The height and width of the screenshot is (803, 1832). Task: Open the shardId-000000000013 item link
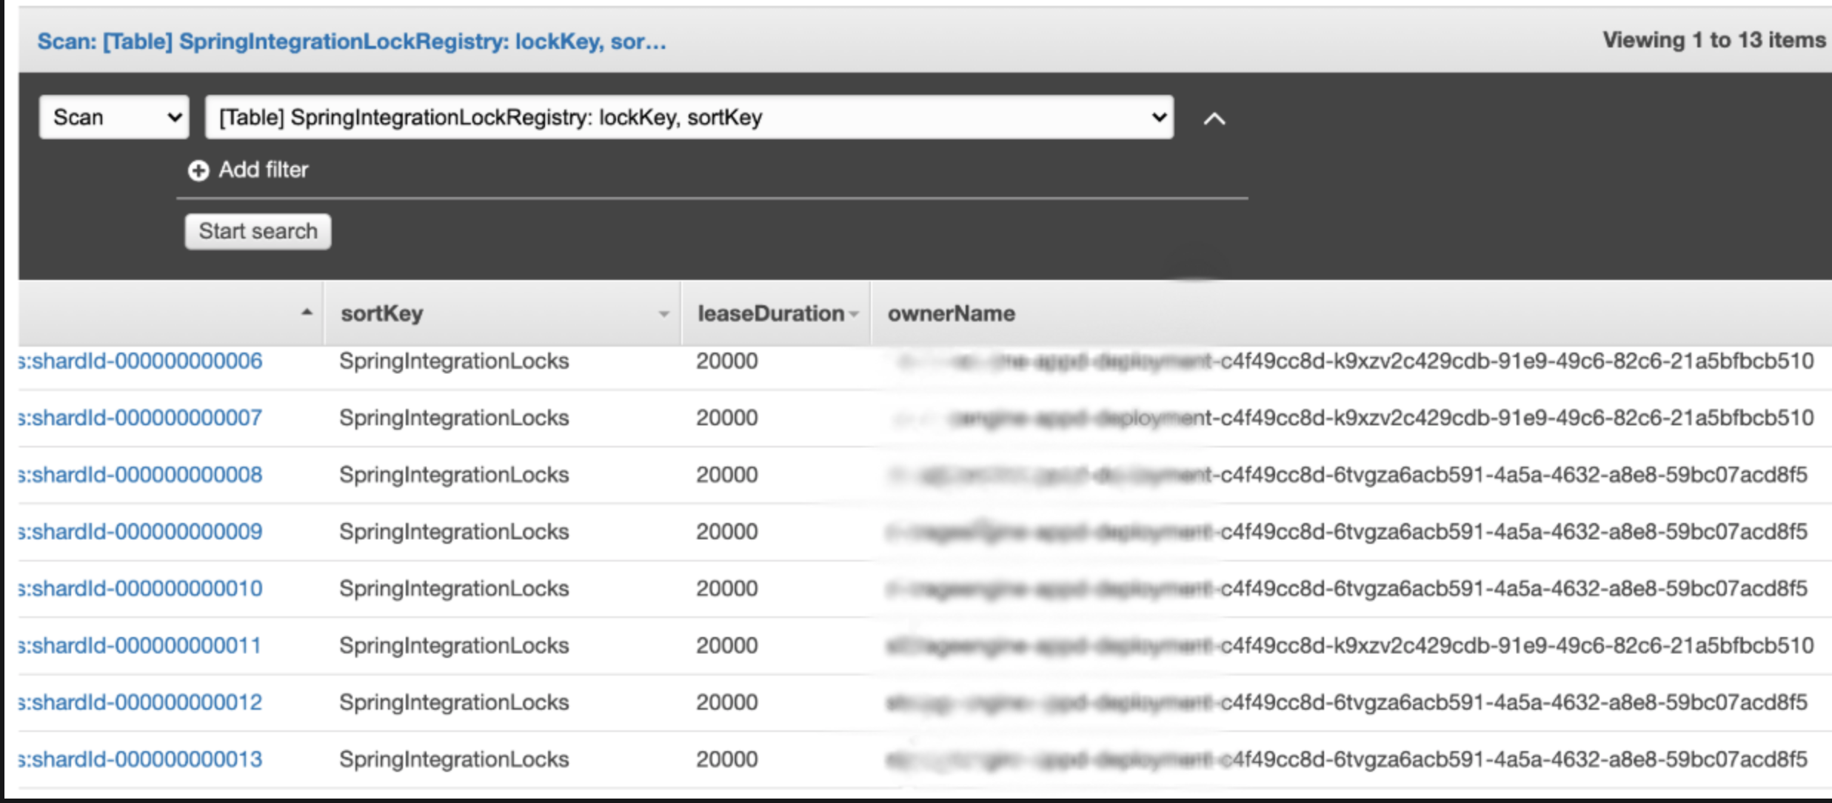(141, 759)
